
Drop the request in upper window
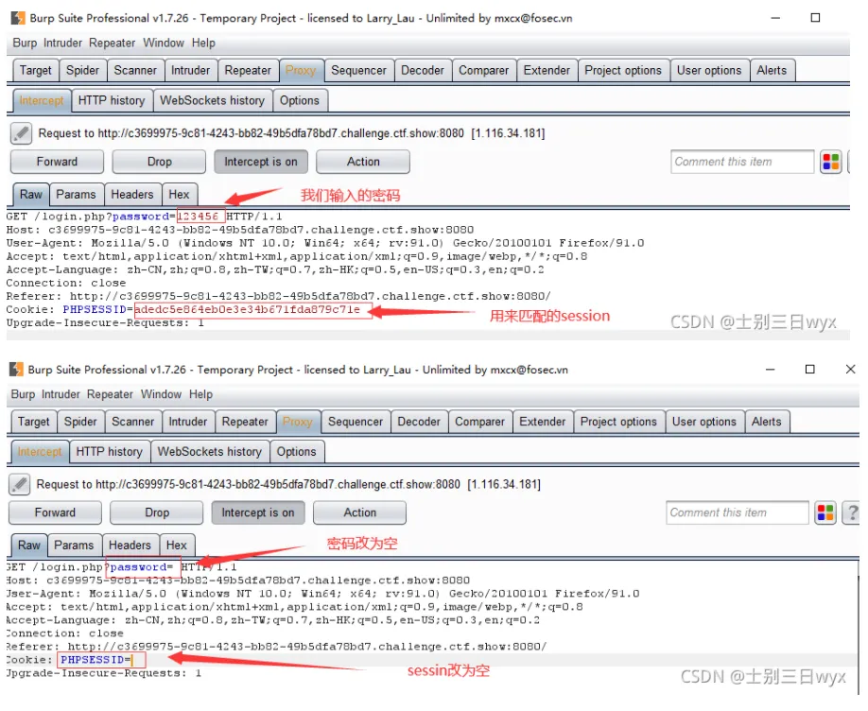pyautogui.click(x=159, y=162)
